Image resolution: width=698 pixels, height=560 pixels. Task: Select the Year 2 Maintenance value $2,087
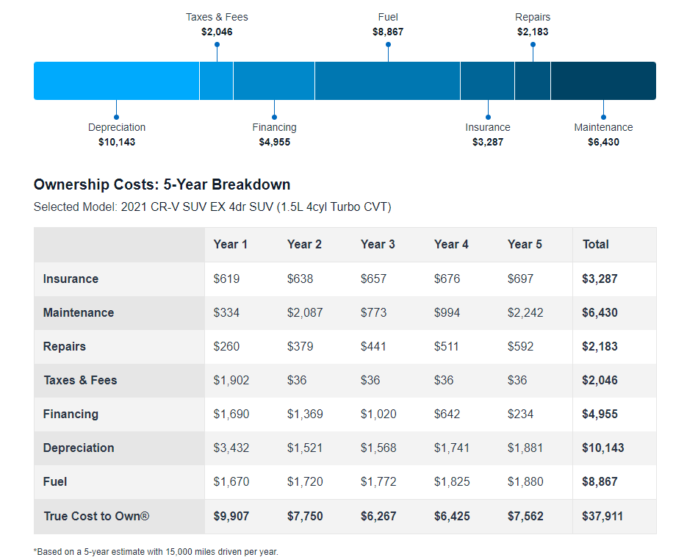[304, 313]
